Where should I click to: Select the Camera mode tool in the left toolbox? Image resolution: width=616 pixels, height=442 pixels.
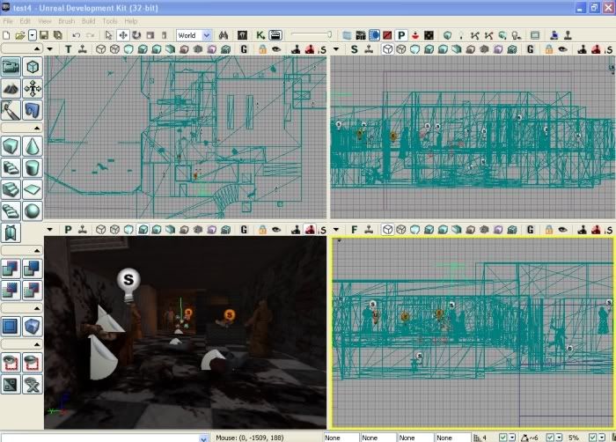(11, 68)
